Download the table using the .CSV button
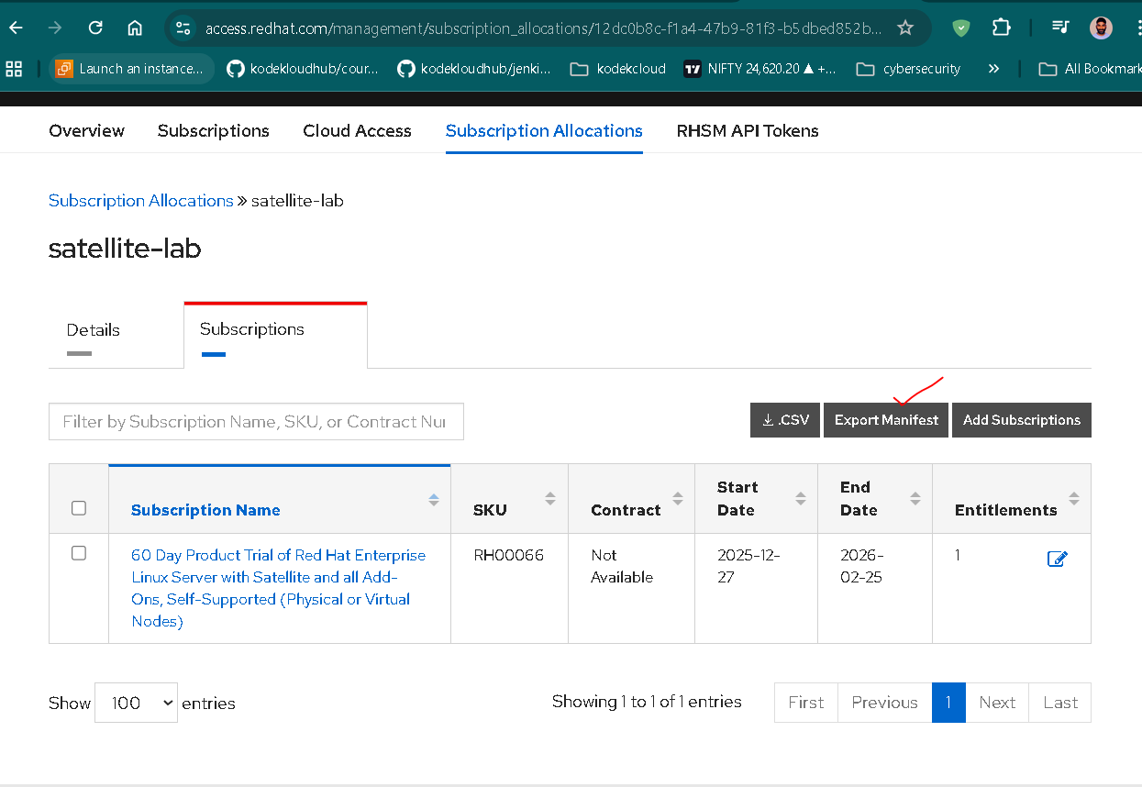The height and width of the screenshot is (787, 1142). coord(785,420)
